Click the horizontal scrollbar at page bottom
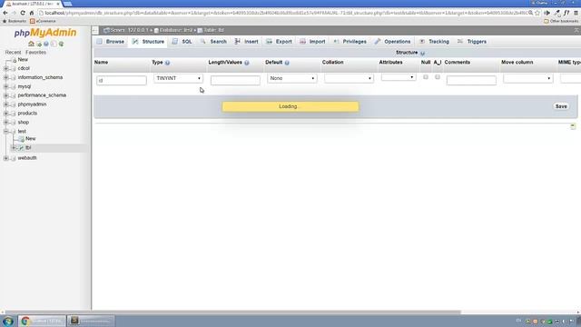The height and width of the screenshot is (327, 581). click(232, 312)
